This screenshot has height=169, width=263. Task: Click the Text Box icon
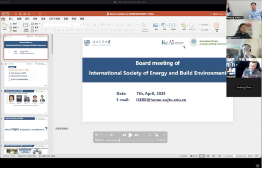click(172, 25)
